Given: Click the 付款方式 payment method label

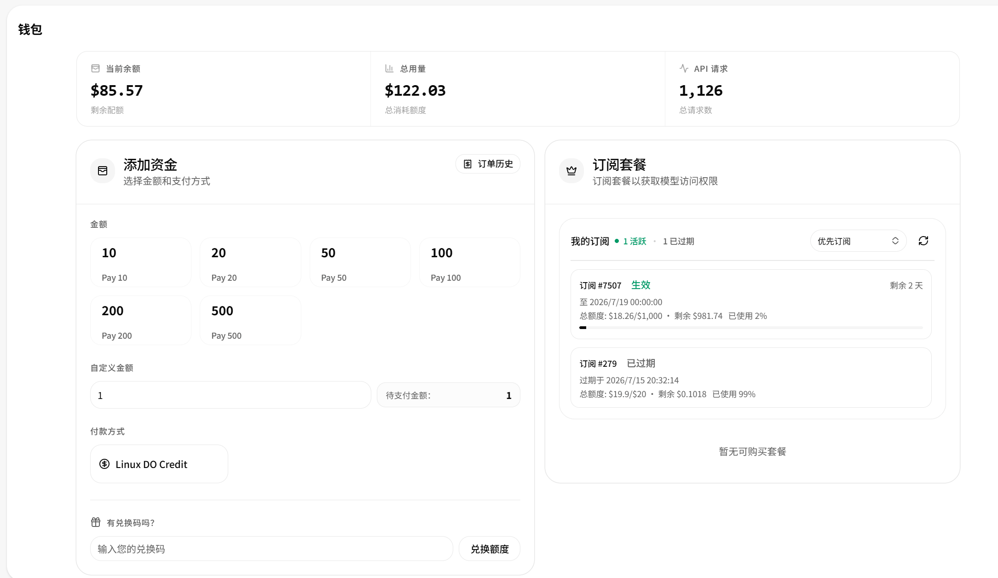Looking at the screenshot, I should pyautogui.click(x=107, y=431).
